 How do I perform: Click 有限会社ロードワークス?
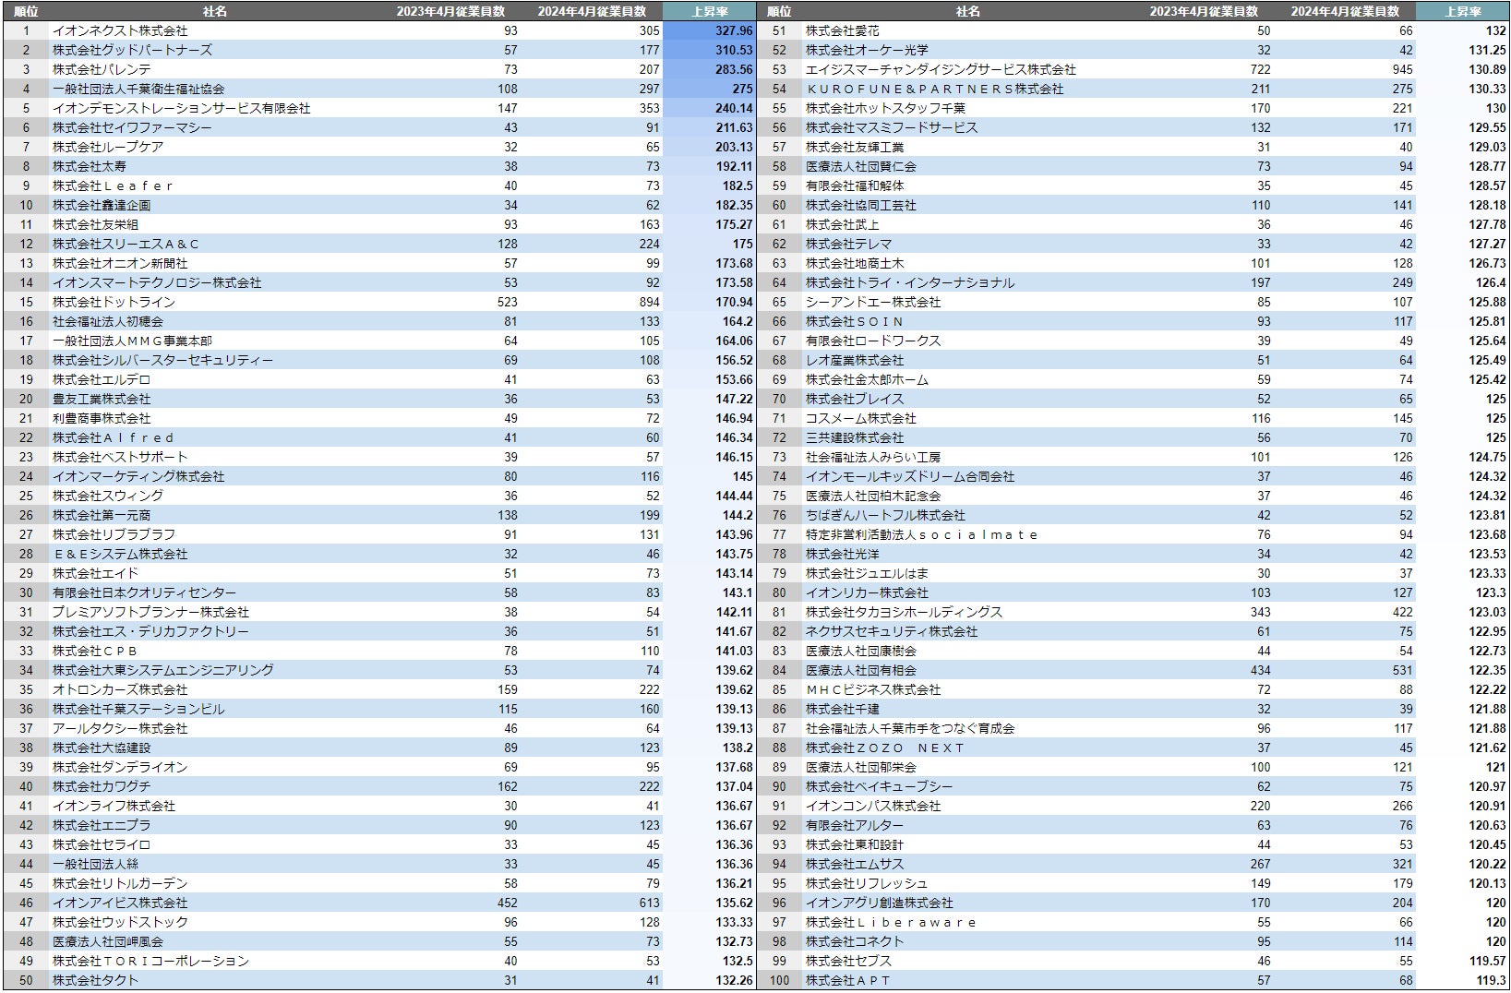(x=873, y=341)
